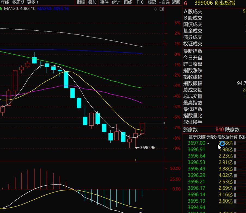The image size is (246, 213).
Task: Click the 3.60亿 volume value
Action: tap(226, 201)
